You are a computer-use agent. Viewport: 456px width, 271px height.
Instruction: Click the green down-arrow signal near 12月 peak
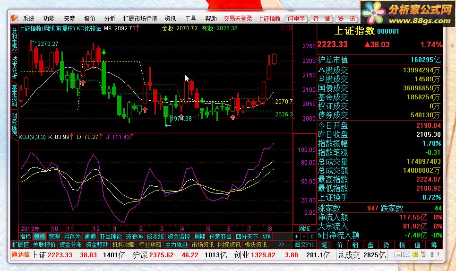click(103, 52)
